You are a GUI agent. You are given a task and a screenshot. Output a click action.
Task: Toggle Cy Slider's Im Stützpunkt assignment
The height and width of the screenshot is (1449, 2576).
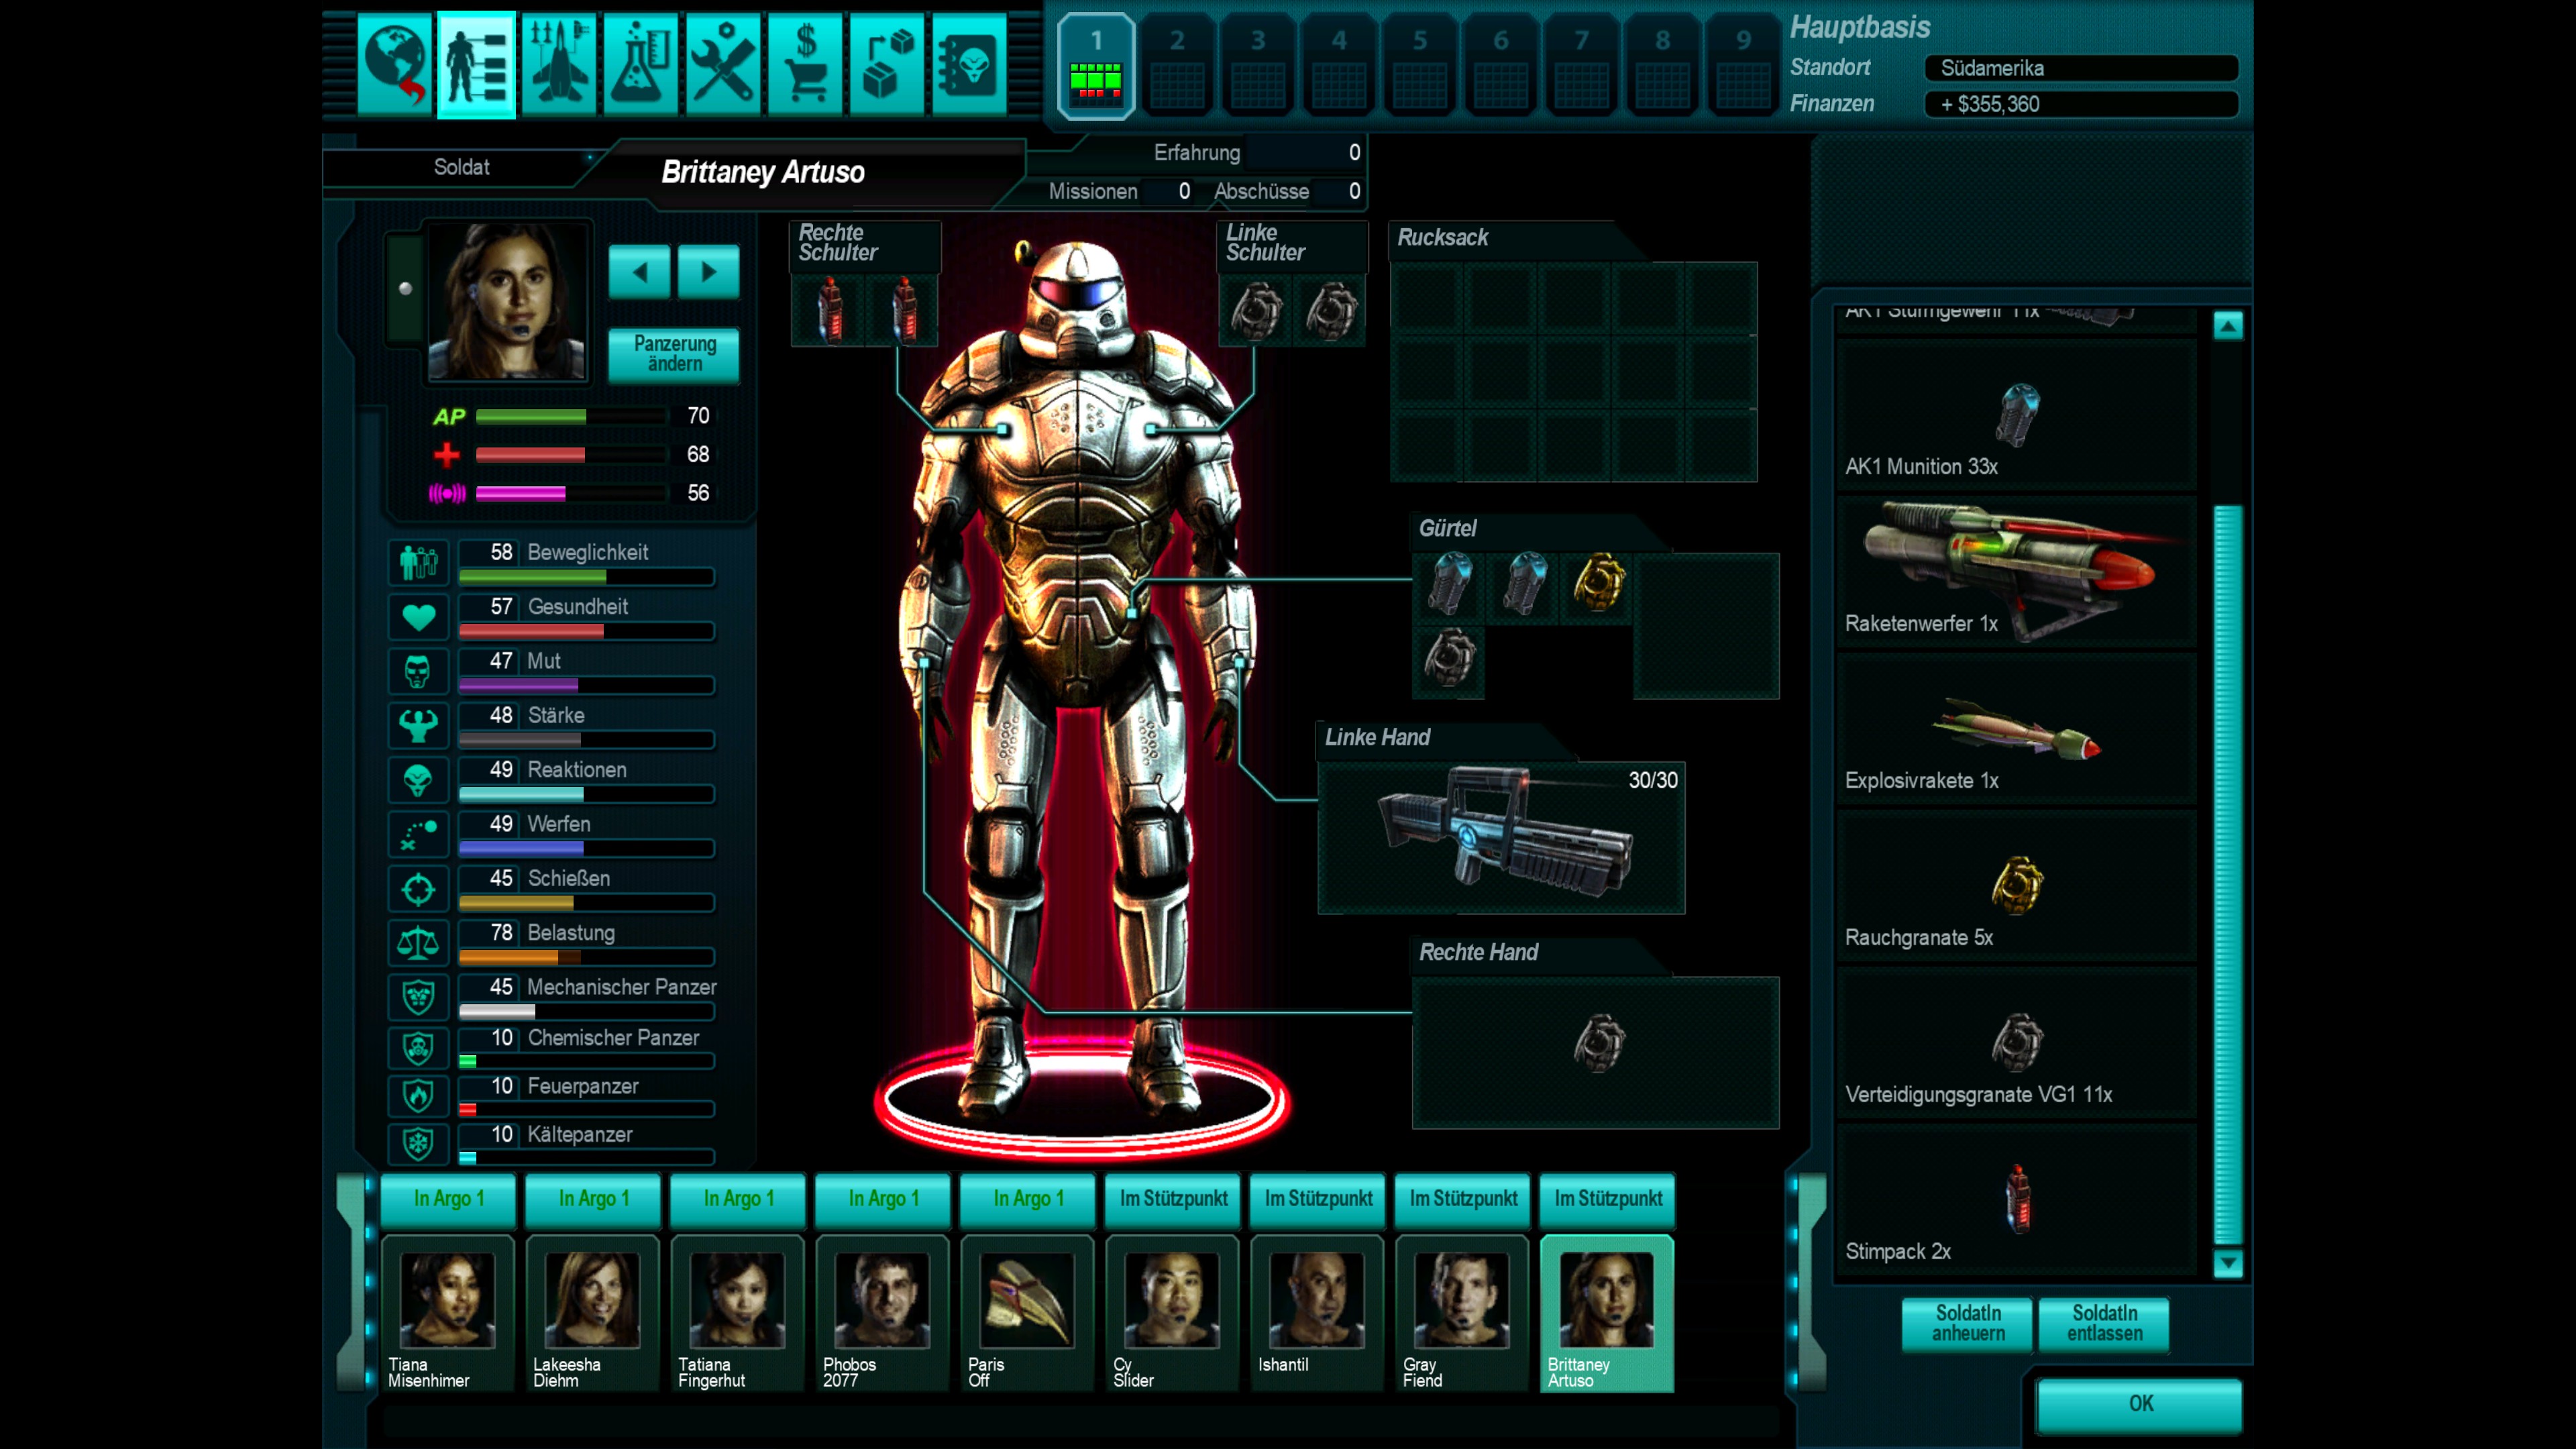point(1173,1198)
